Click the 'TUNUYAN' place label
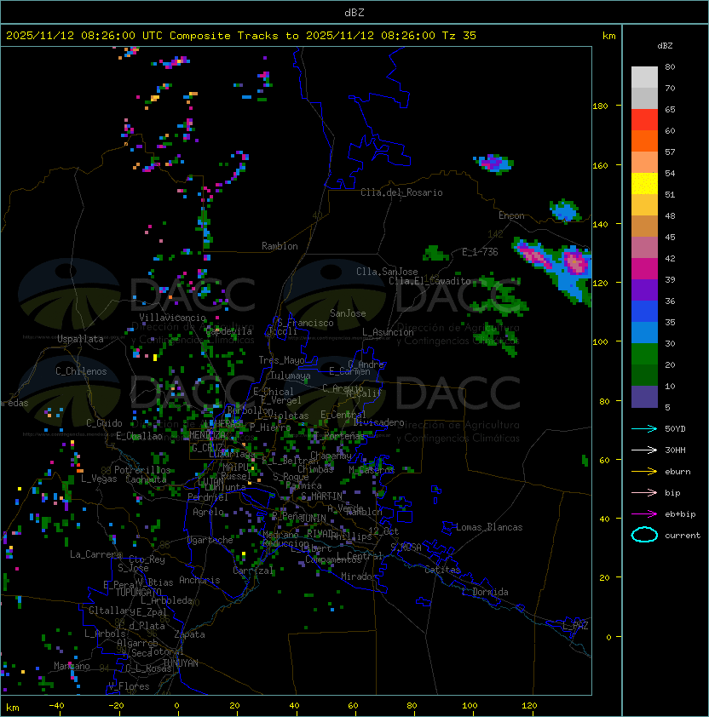Screen dimensions: 709x717 tap(181, 663)
